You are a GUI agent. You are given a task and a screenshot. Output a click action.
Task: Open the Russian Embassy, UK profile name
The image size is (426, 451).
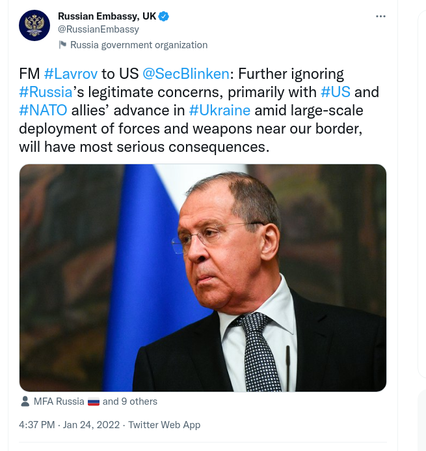(107, 16)
